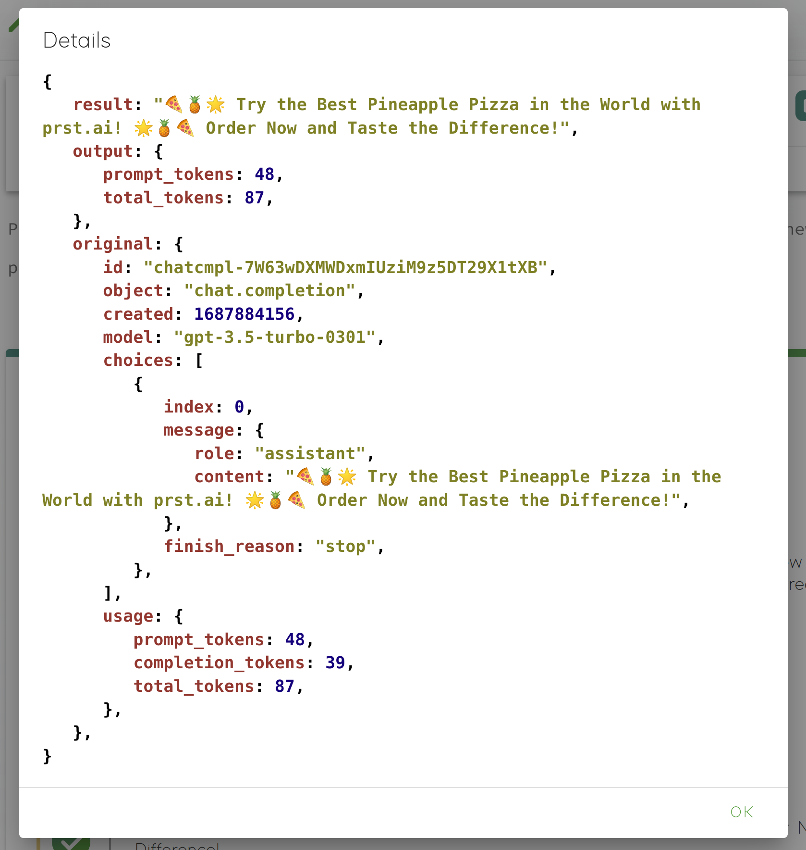Click the index value 0
806x850 pixels.
pos(239,407)
